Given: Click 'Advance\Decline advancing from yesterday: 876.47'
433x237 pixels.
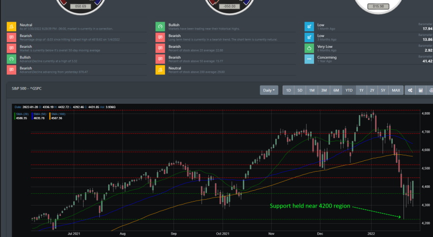Looking at the screenshot, I should point(54,72).
